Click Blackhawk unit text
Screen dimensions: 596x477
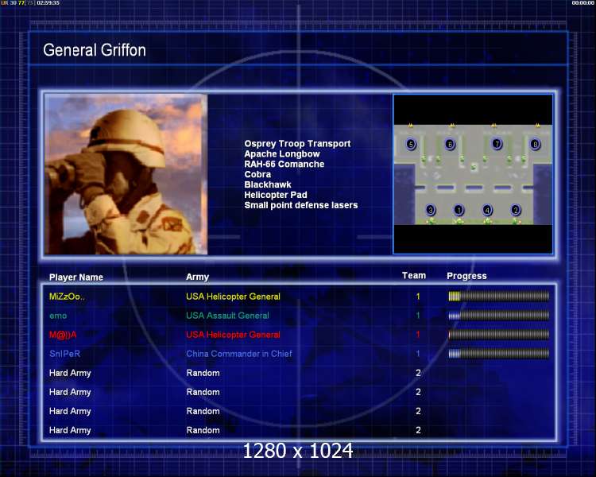click(x=268, y=185)
